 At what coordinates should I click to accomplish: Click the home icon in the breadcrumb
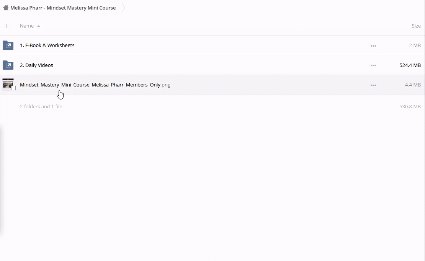tap(5, 8)
